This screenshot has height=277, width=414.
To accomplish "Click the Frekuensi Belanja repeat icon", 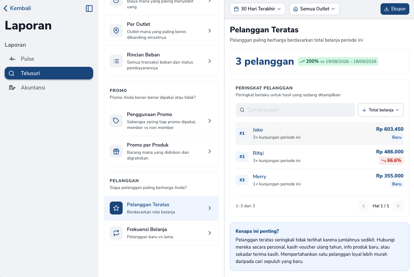I will click(x=116, y=233).
